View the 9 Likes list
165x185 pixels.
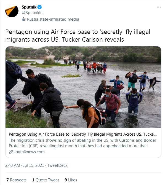[x=71, y=180]
